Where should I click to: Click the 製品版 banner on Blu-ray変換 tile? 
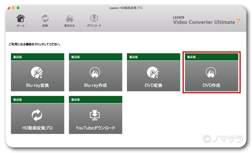coord(37,57)
